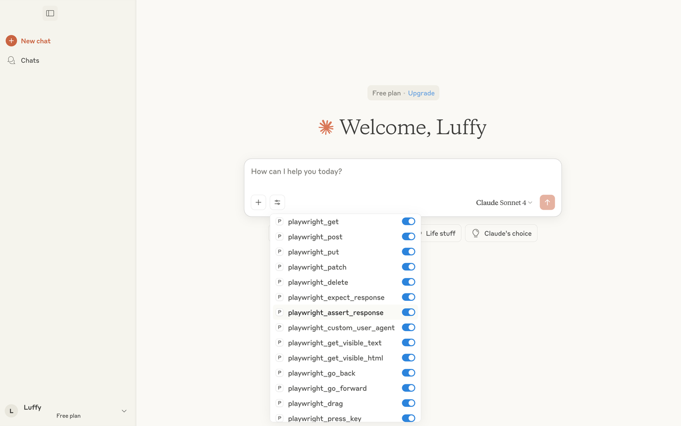Click the orange starburst Claude logo
The height and width of the screenshot is (426, 681).
click(326, 127)
